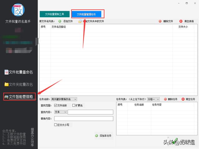Toggle the 文件名称 checkbox
This screenshot has height=149, width=199.
click(55, 105)
